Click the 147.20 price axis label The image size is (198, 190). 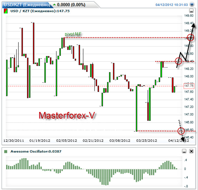click(189, 107)
